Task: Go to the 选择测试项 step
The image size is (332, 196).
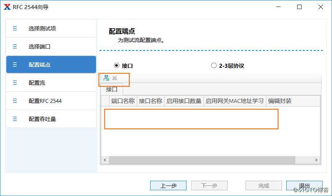Action: click(51, 28)
